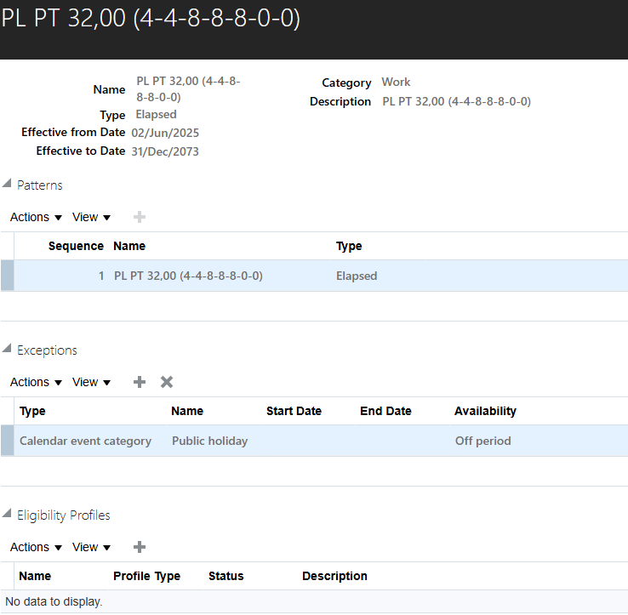Sort patterns by Sequence column header
Screen dimensions: 628x615
(76, 246)
